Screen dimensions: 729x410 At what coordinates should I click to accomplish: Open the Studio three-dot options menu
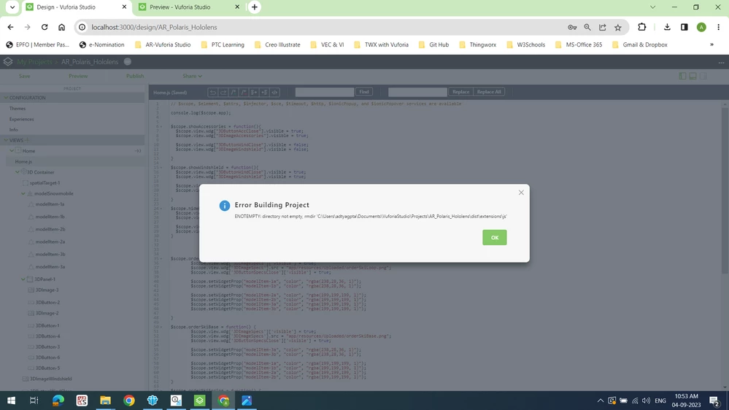[x=721, y=62]
